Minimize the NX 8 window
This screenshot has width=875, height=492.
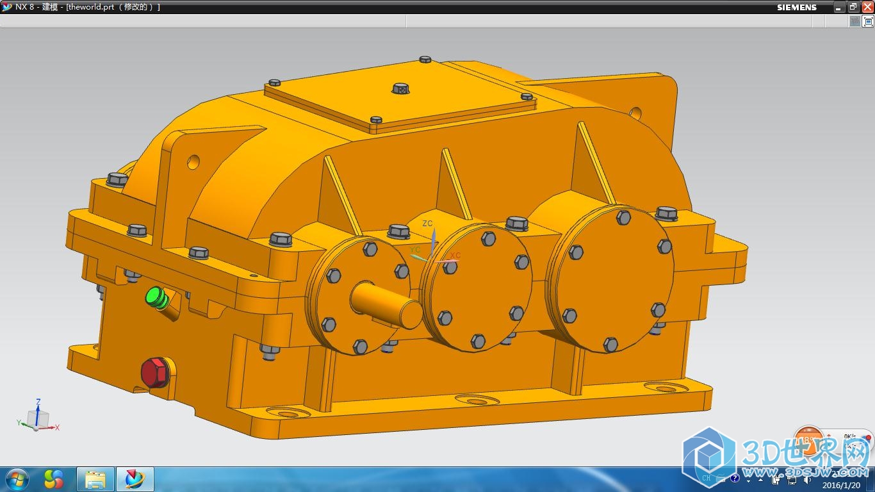[839, 7]
